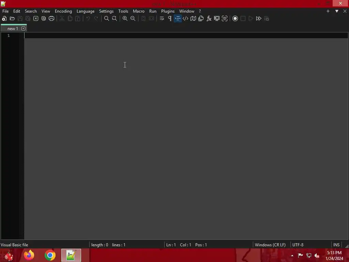This screenshot has height=262, width=349.
Task: Click the Zoom In magnifier icon
Action: [125, 18]
